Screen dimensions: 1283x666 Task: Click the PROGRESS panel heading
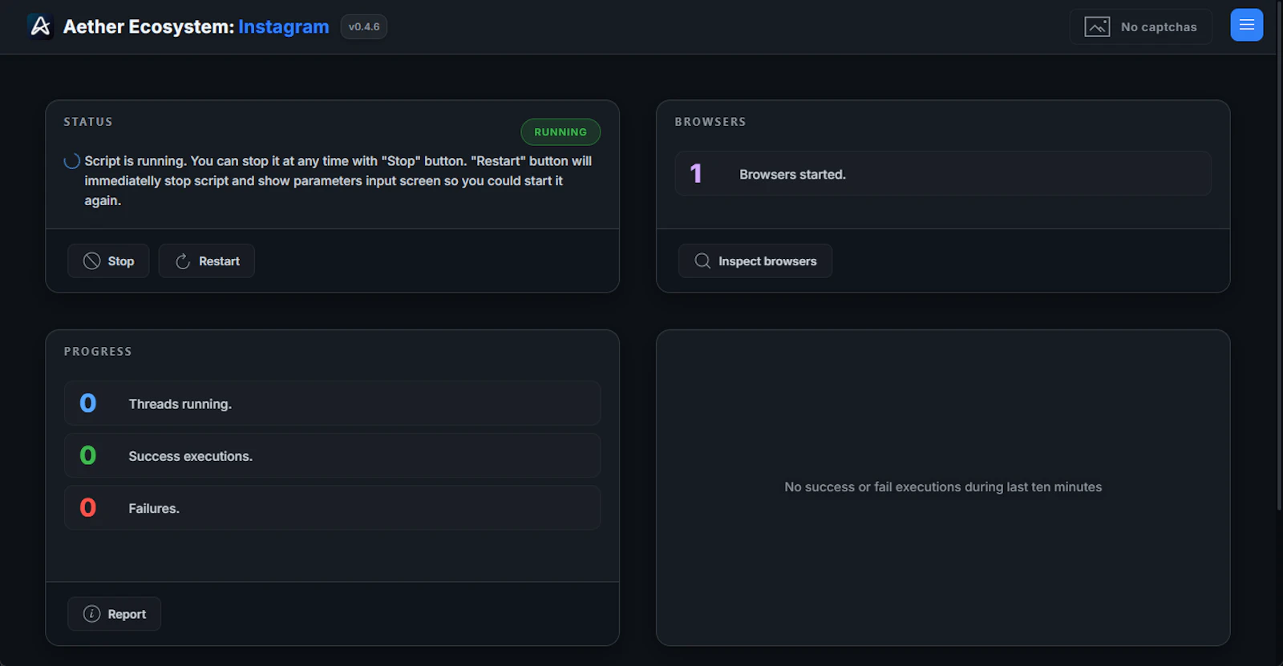click(x=98, y=351)
